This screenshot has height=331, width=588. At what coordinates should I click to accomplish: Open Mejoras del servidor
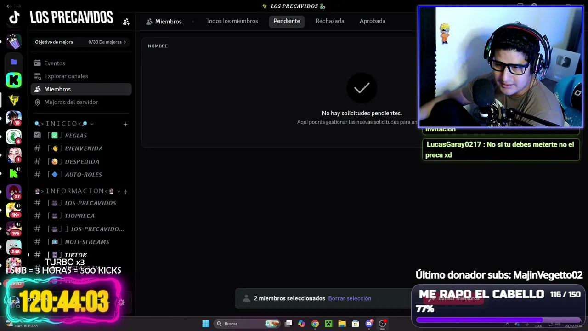coord(81,102)
